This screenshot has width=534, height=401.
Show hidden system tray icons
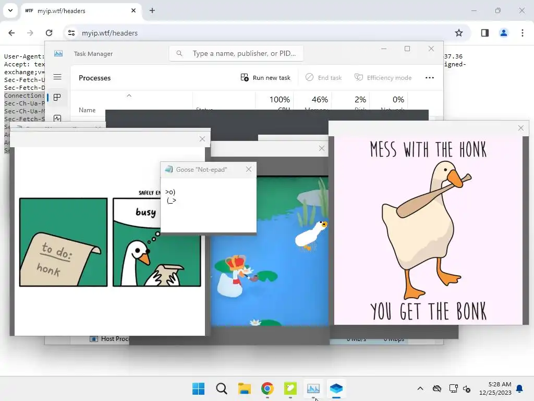point(420,388)
